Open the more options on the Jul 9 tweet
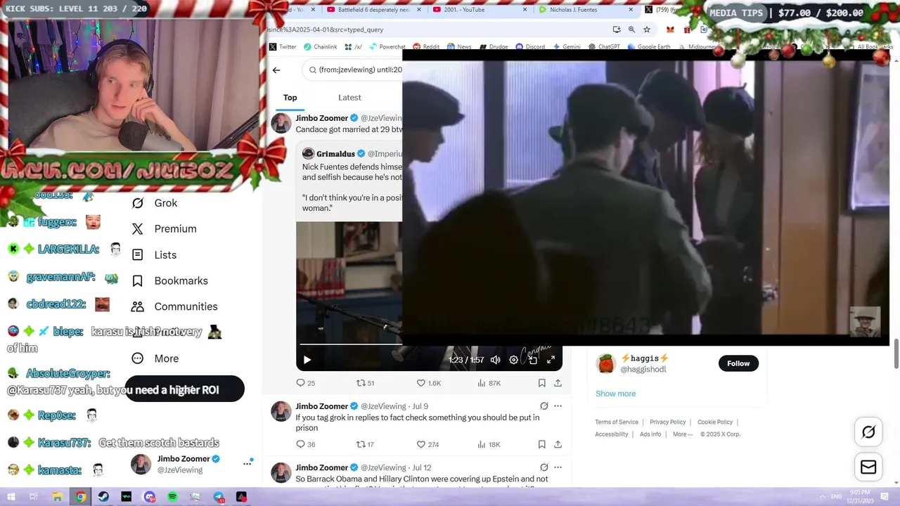The height and width of the screenshot is (506, 900). [x=558, y=406]
